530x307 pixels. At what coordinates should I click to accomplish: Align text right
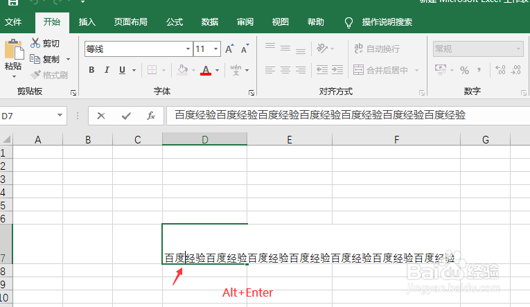(x=301, y=70)
